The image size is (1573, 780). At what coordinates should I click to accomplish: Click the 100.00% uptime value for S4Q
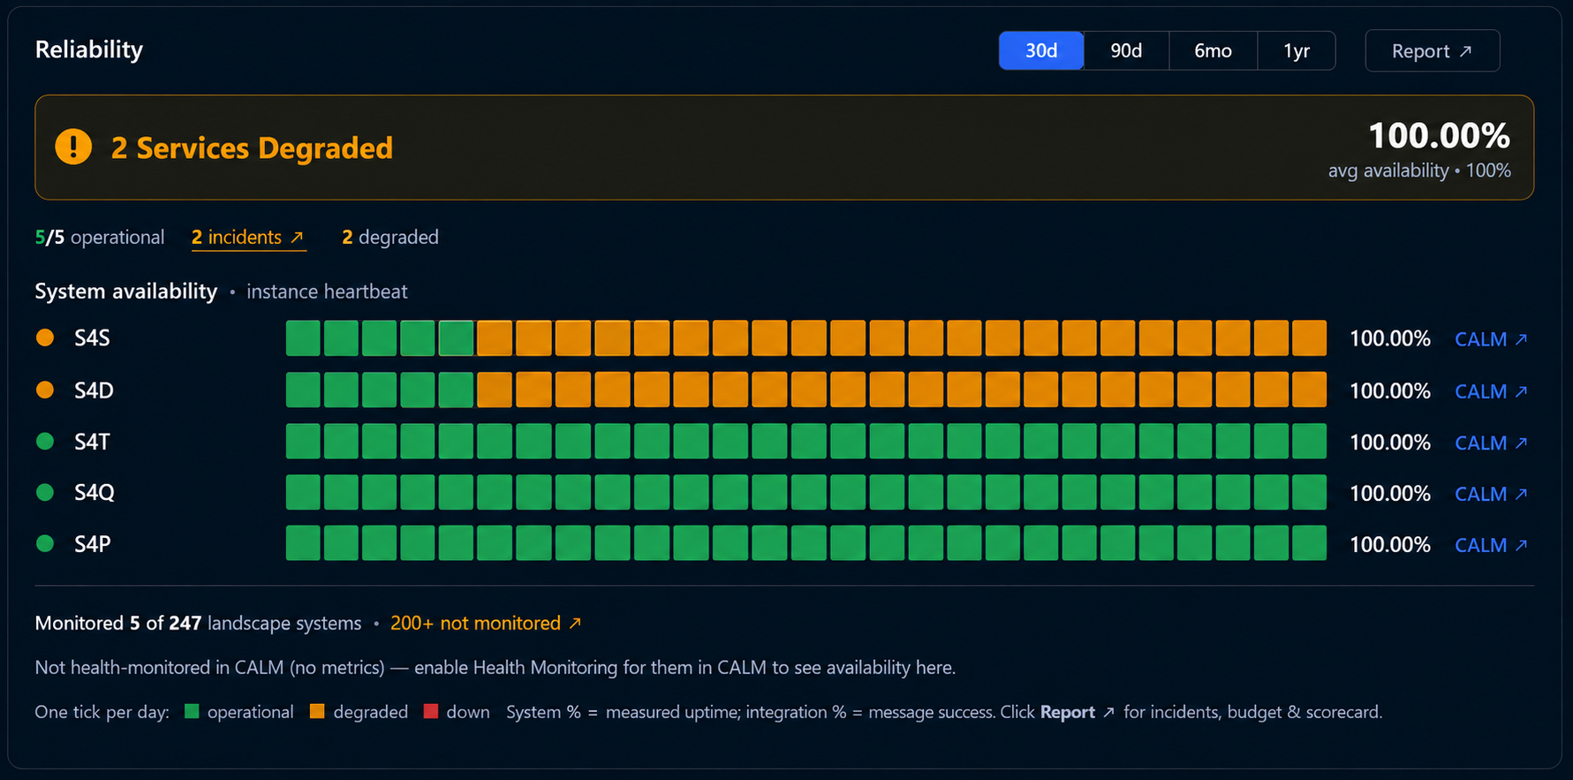[1390, 493]
